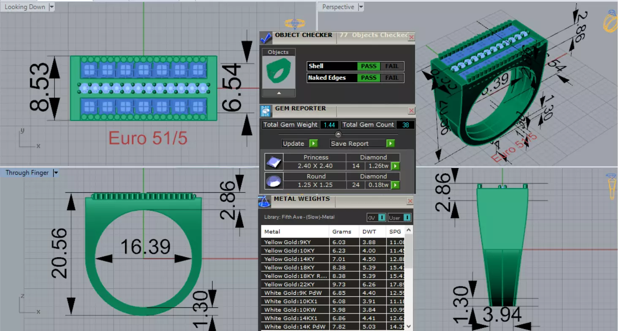Click ring icon in the side view viewport
The height and width of the screenshot is (331, 619).
tap(611, 186)
